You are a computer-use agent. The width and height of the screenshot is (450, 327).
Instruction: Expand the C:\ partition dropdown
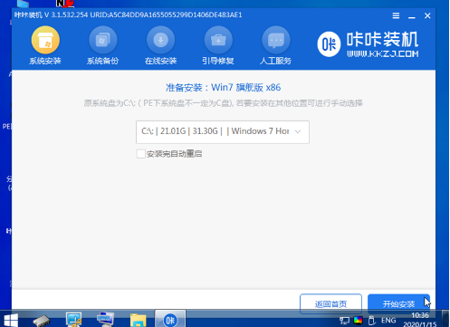[223, 132]
